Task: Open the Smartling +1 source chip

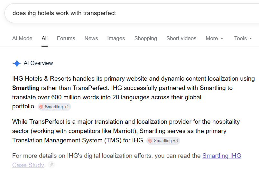Action: [54, 107]
